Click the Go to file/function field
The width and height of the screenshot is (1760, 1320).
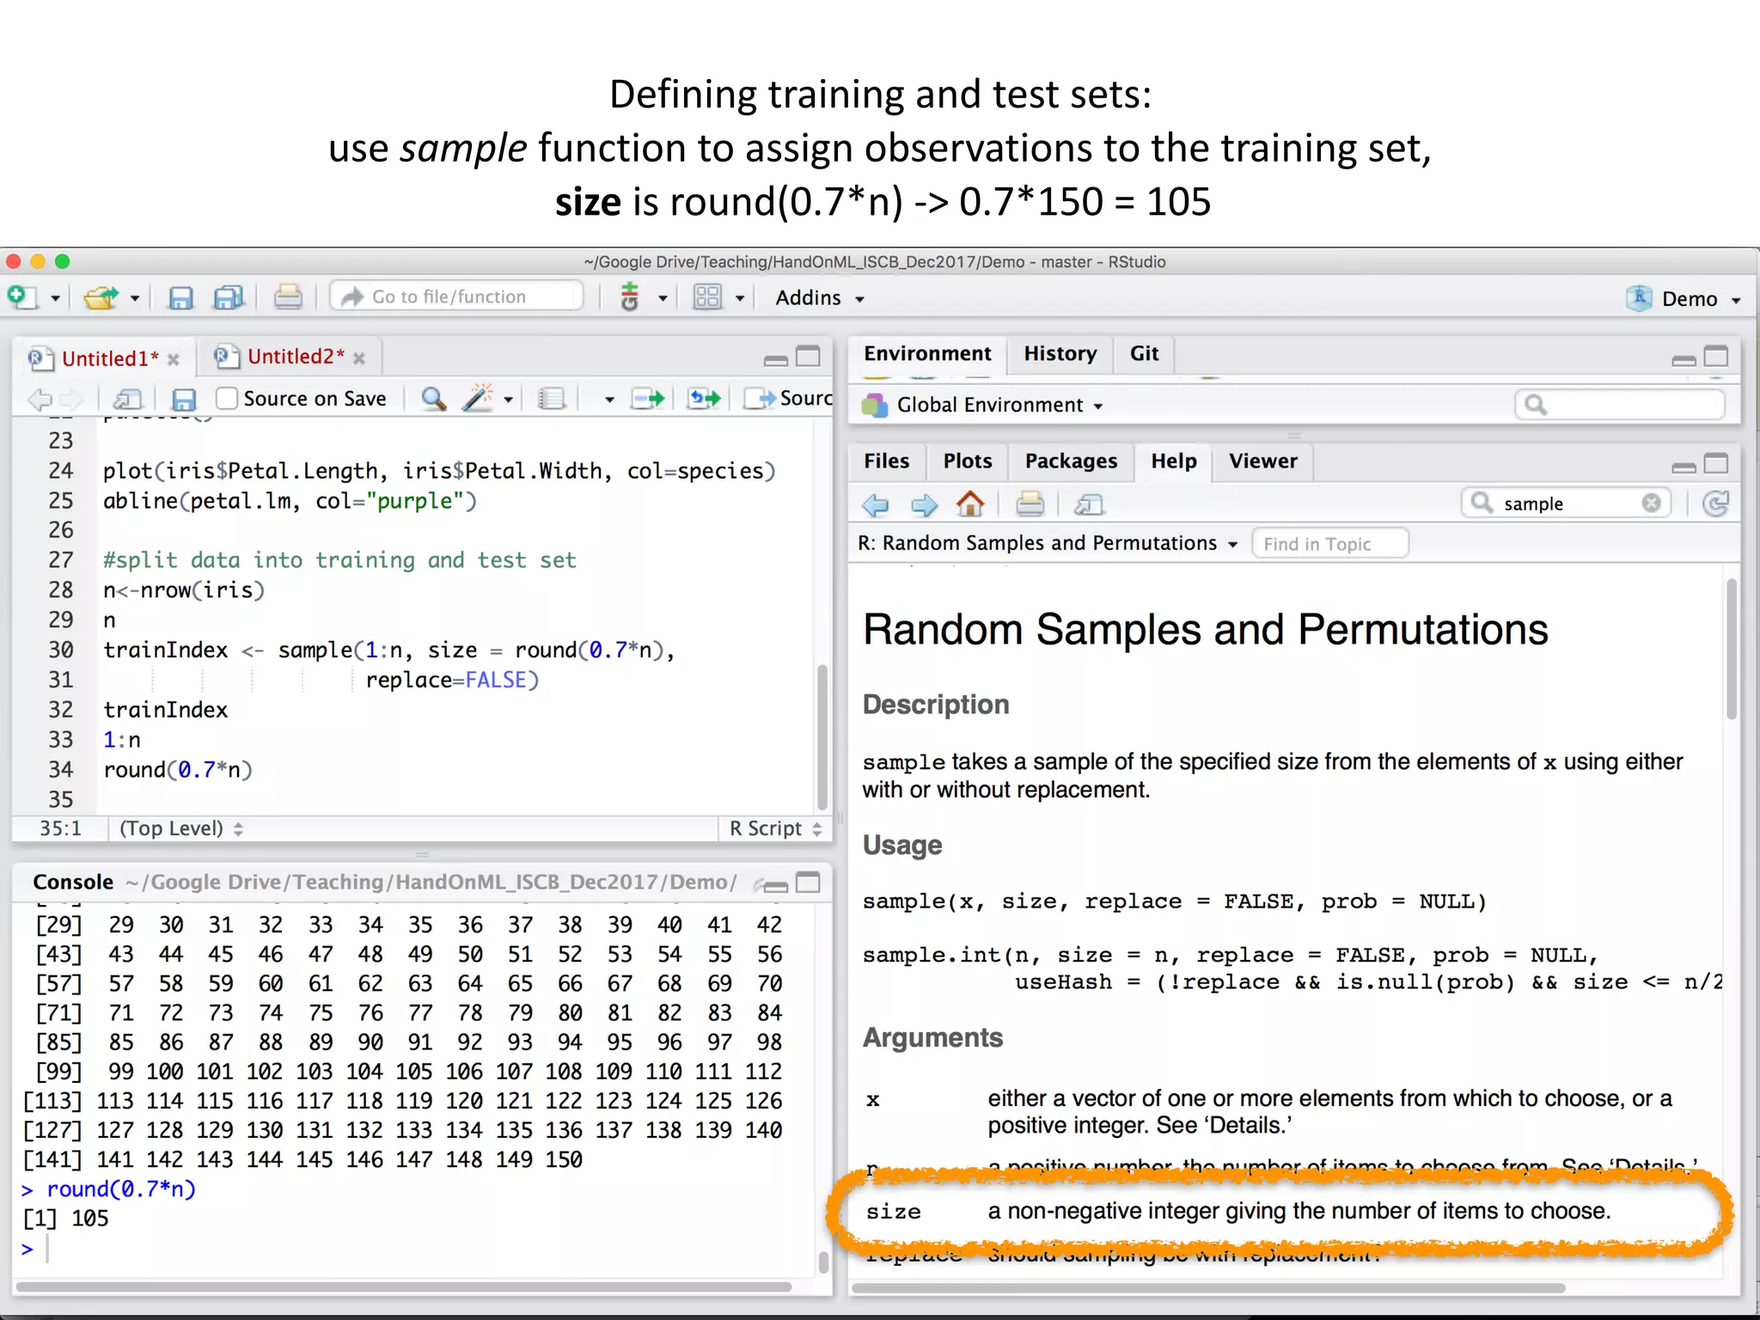pyautogui.click(x=457, y=296)
